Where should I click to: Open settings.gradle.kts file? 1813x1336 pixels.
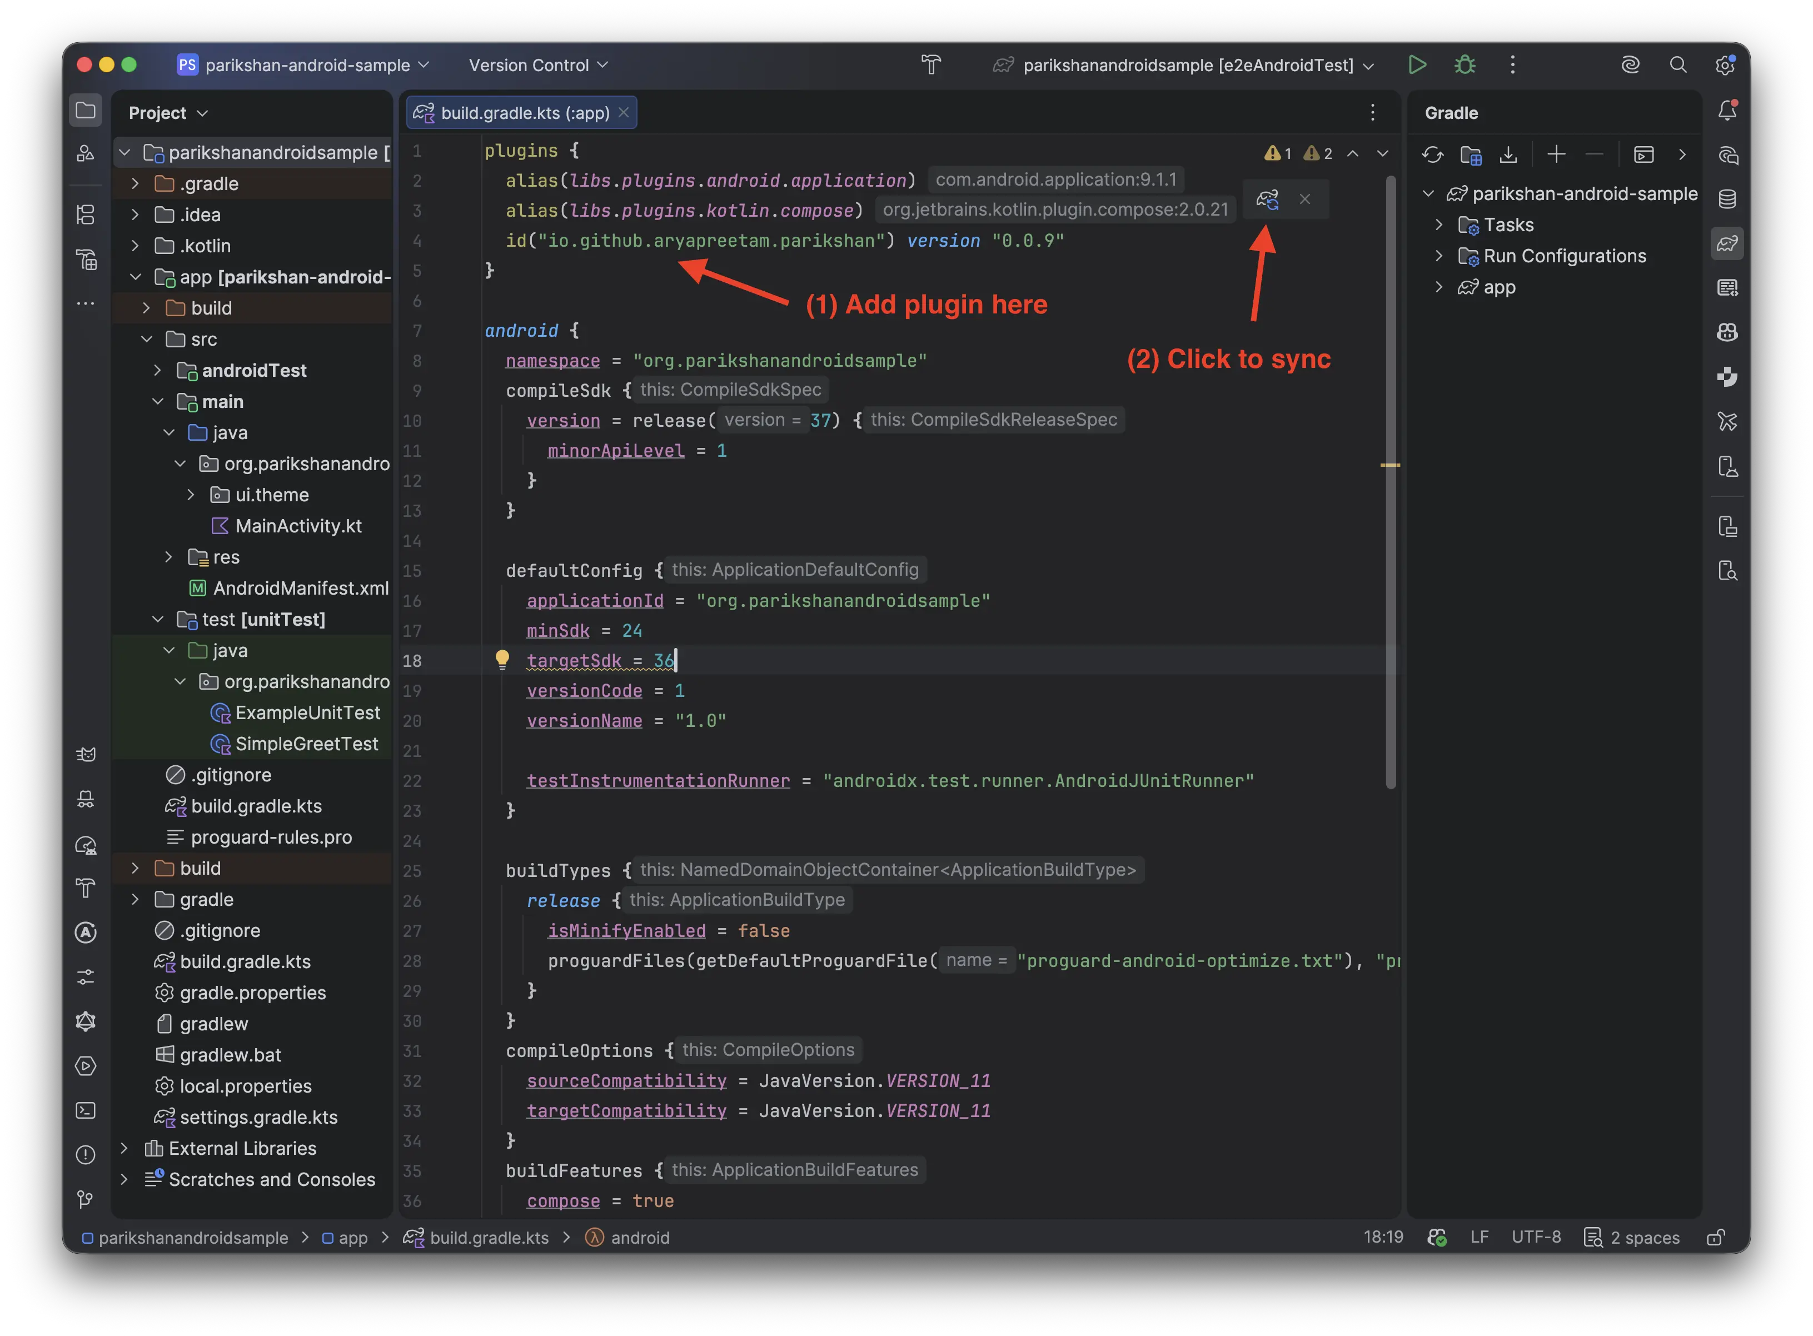(x=247, y=1117)
